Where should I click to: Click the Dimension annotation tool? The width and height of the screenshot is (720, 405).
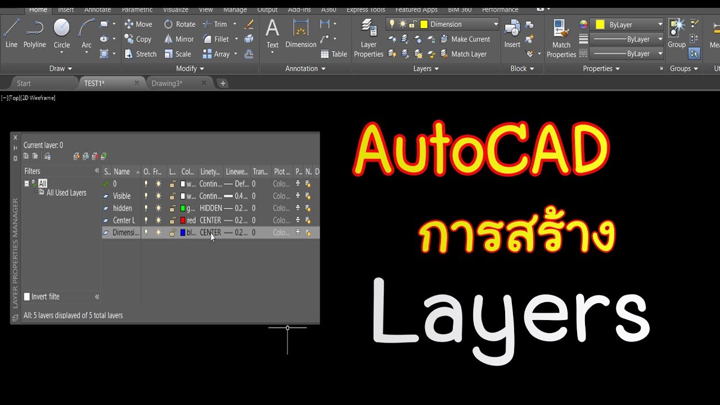tap(301, 34)
